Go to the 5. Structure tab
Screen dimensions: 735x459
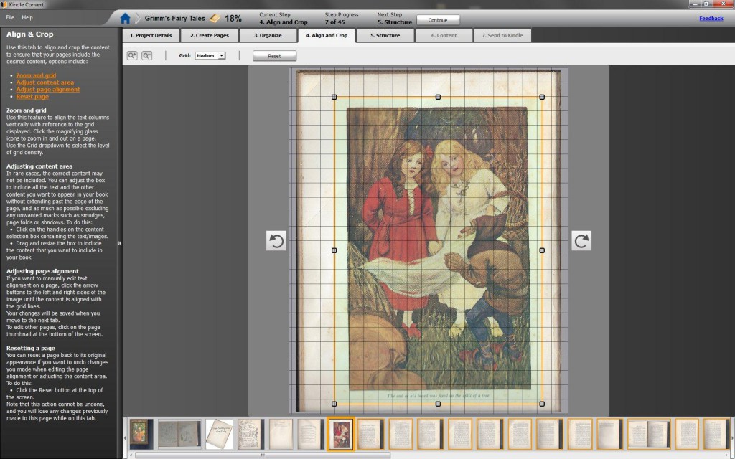(385, 35)
